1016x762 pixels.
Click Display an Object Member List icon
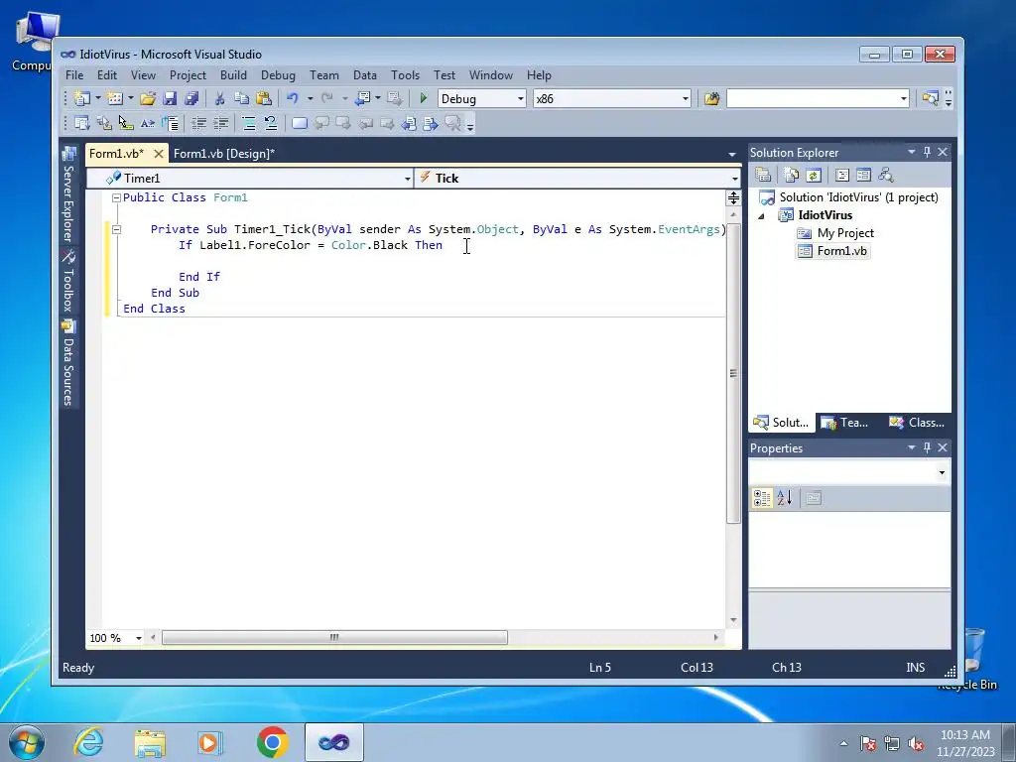81,123
